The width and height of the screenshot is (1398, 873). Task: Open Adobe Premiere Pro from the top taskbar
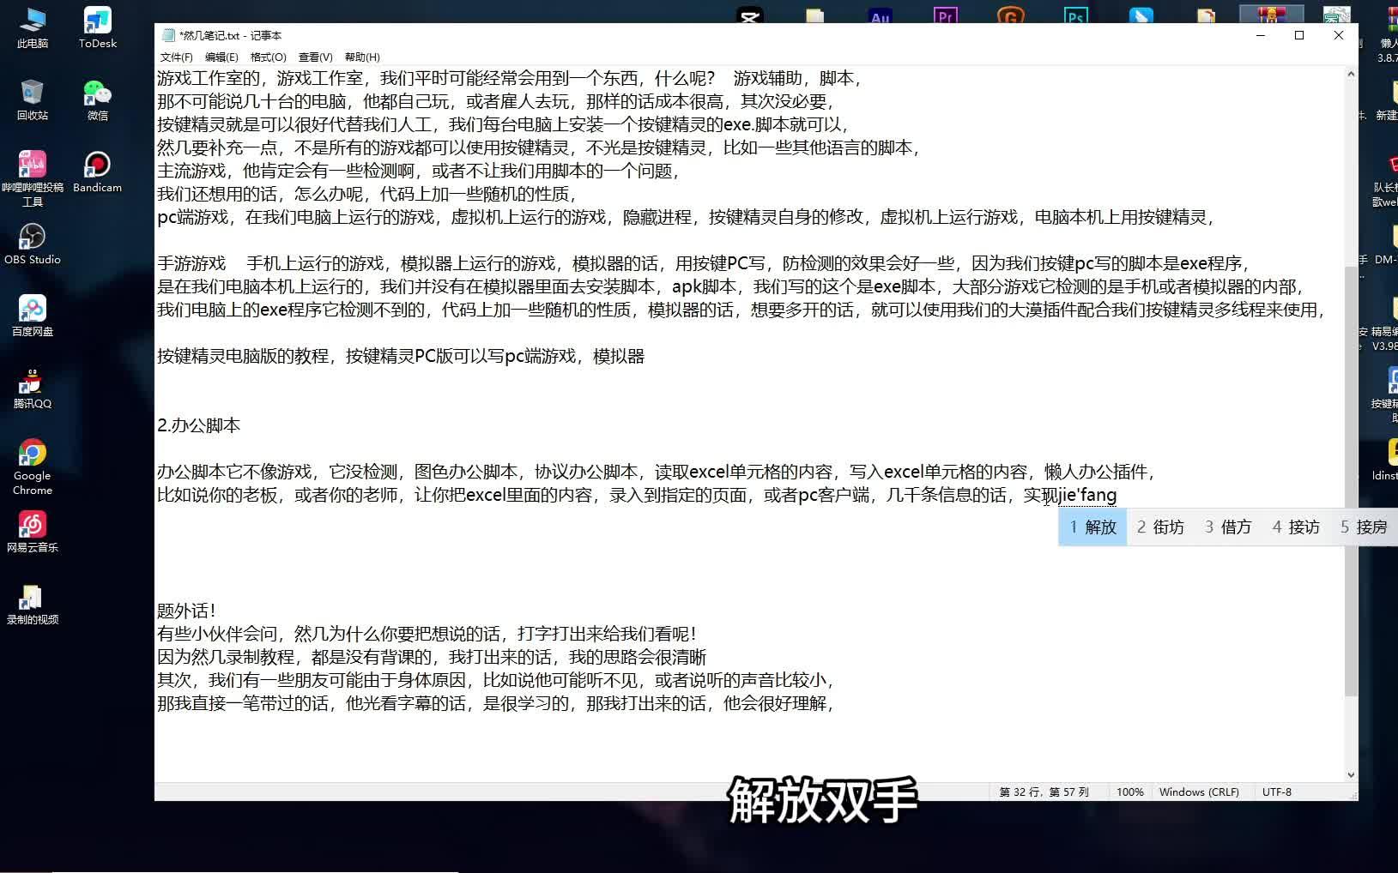944,14
